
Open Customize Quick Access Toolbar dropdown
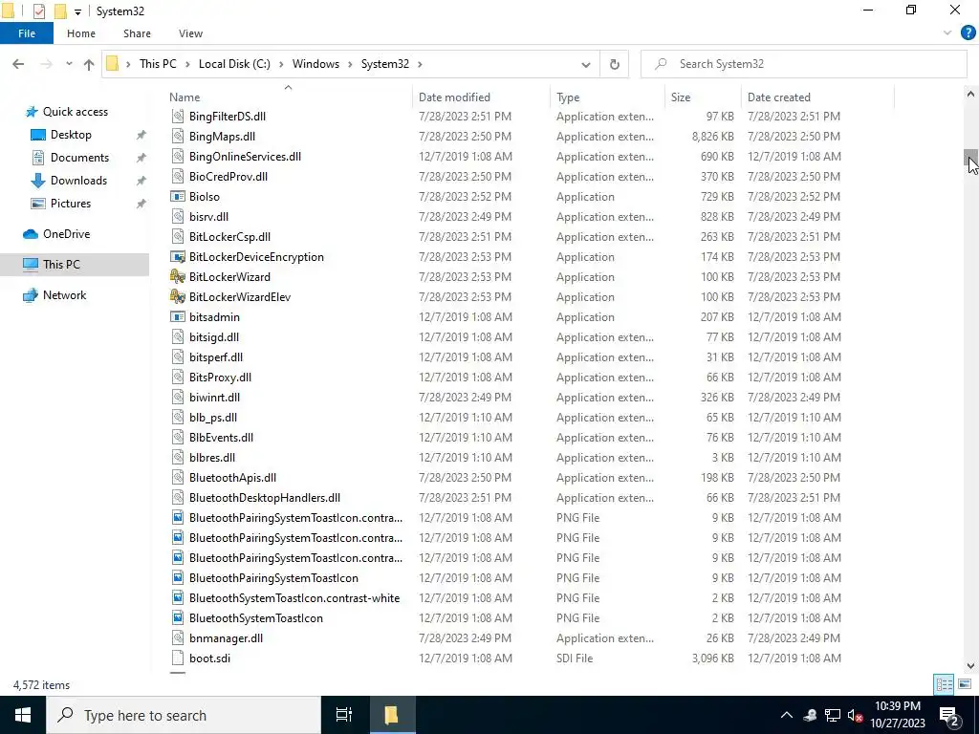coord(78,11)
